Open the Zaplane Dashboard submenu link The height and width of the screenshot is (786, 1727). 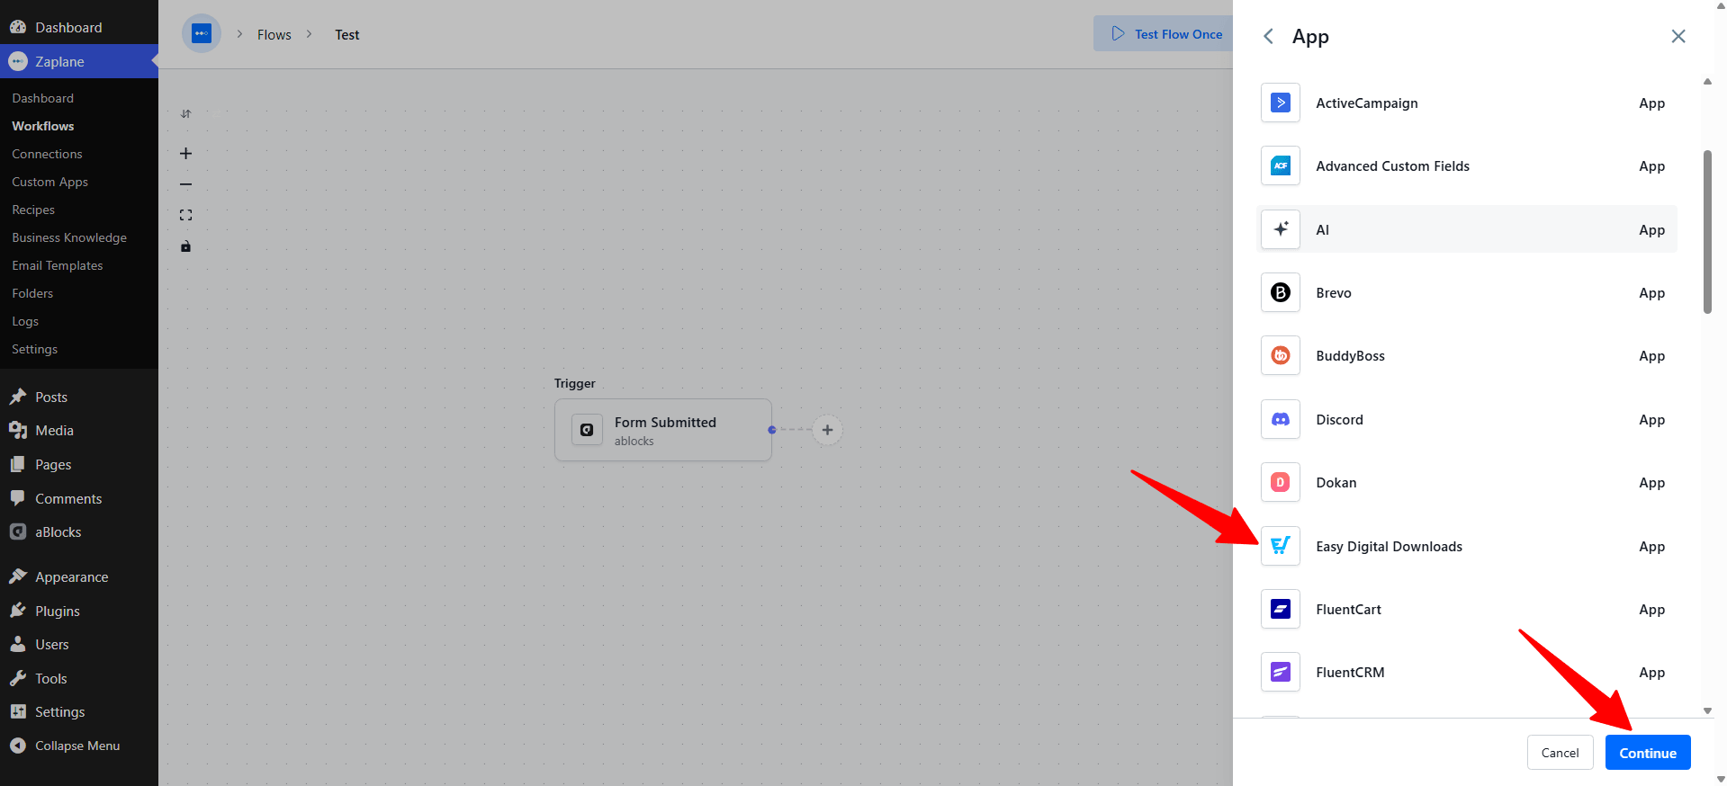pos(43,98)
